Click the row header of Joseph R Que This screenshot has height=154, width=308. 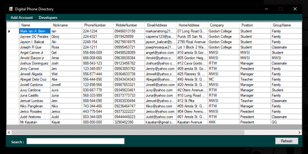[x=13, y=47]
